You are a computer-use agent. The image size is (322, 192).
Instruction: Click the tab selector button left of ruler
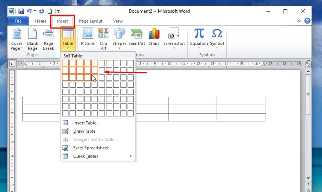(x=12, y=64)
